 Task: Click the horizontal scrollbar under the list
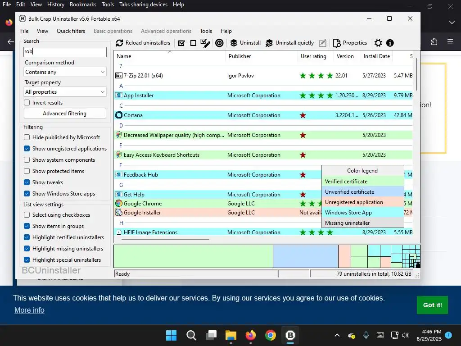click(x=165, y=239)
